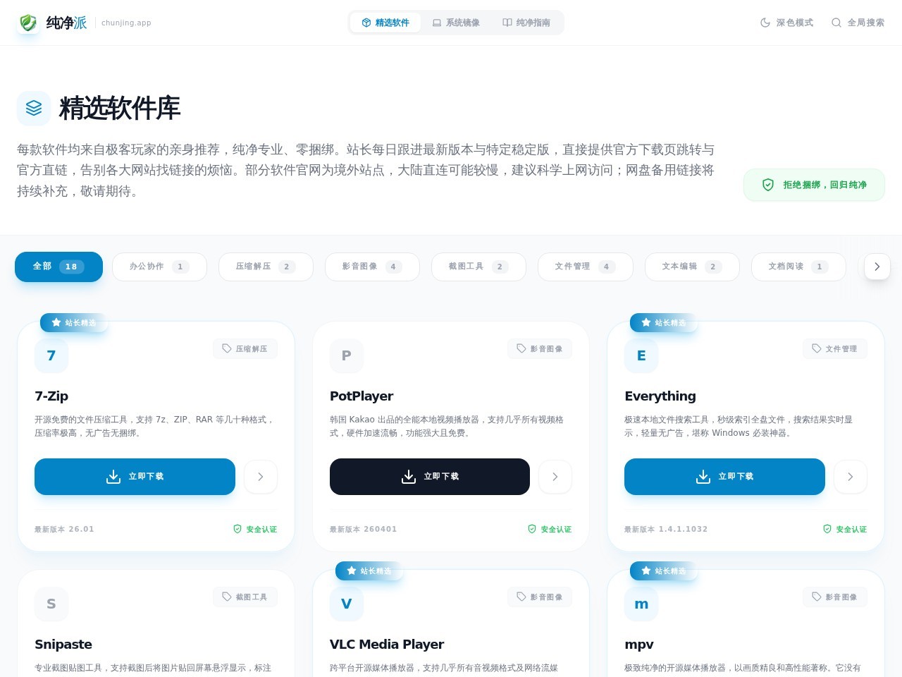
Task: Click 安全认证 badge on 7-Zip card
Action: (255, 529)
